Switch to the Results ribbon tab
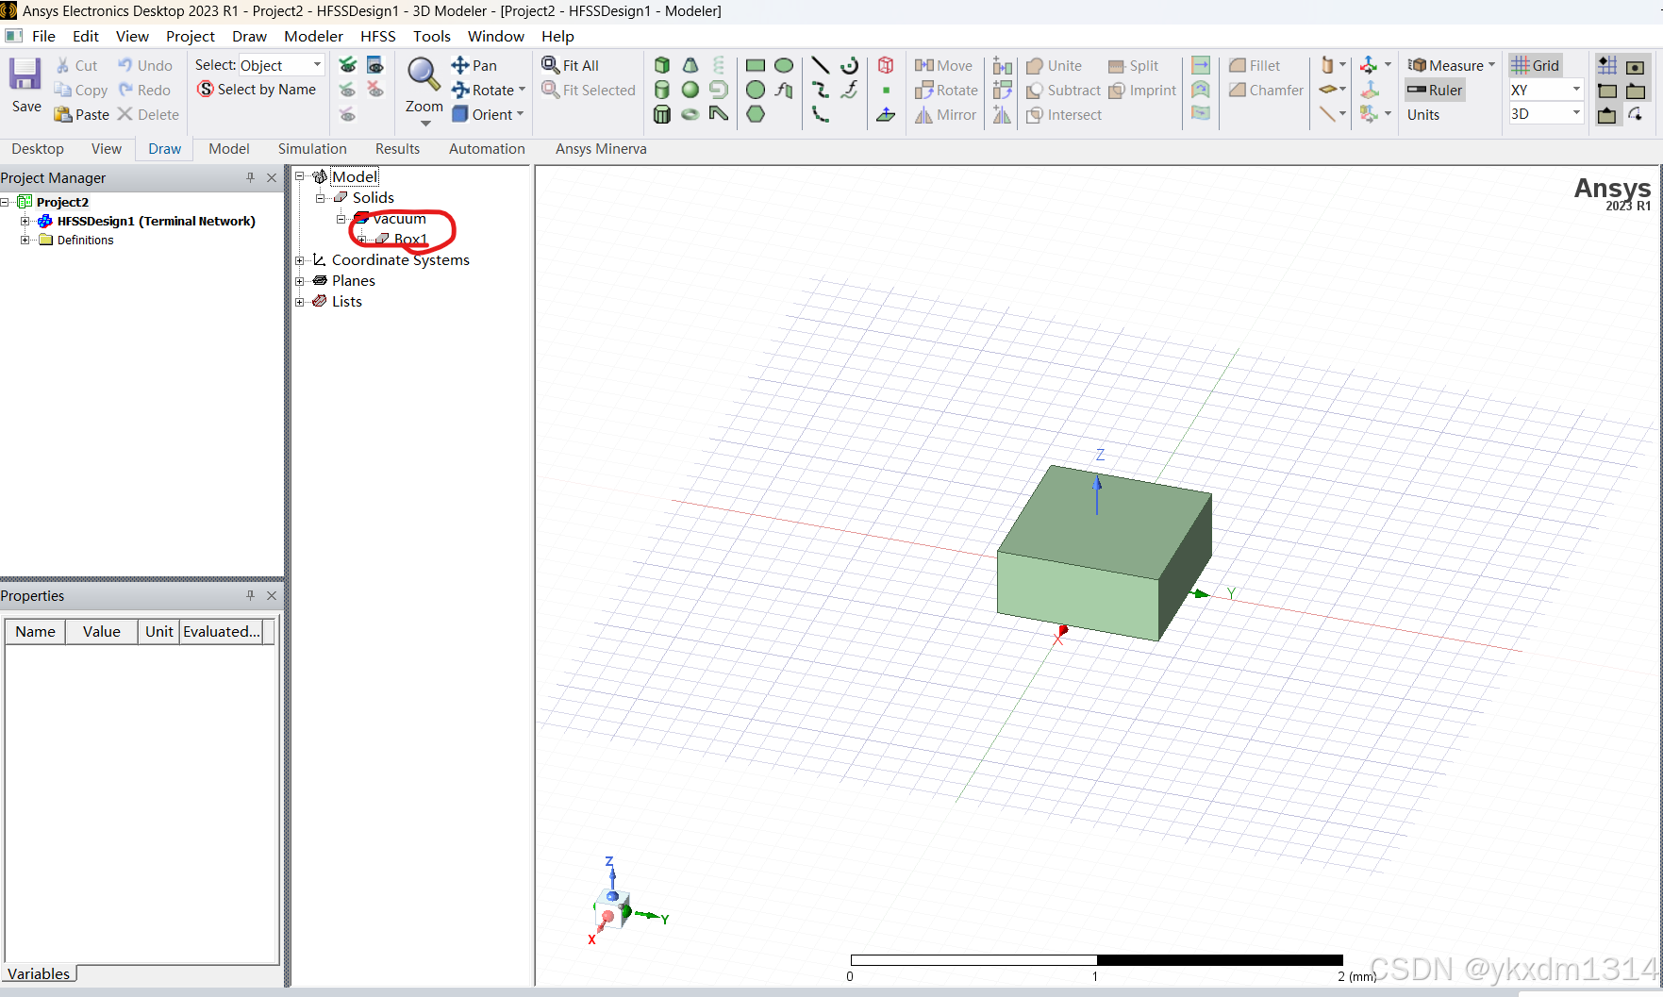The image size is (1663, 997). point(397,149)
